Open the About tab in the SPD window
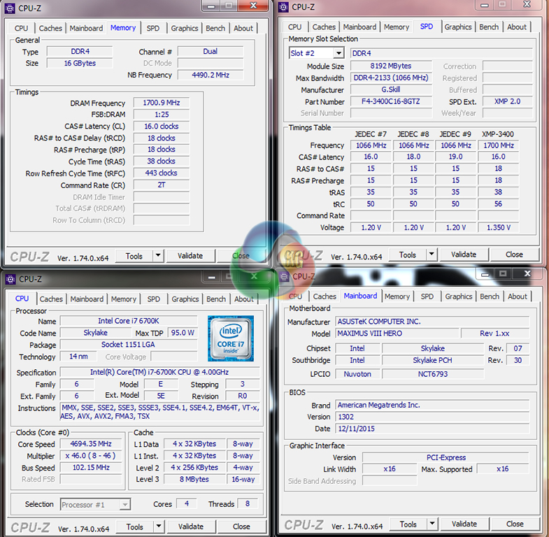Viewport: 549px width, 537px height. tap(517, 27)
